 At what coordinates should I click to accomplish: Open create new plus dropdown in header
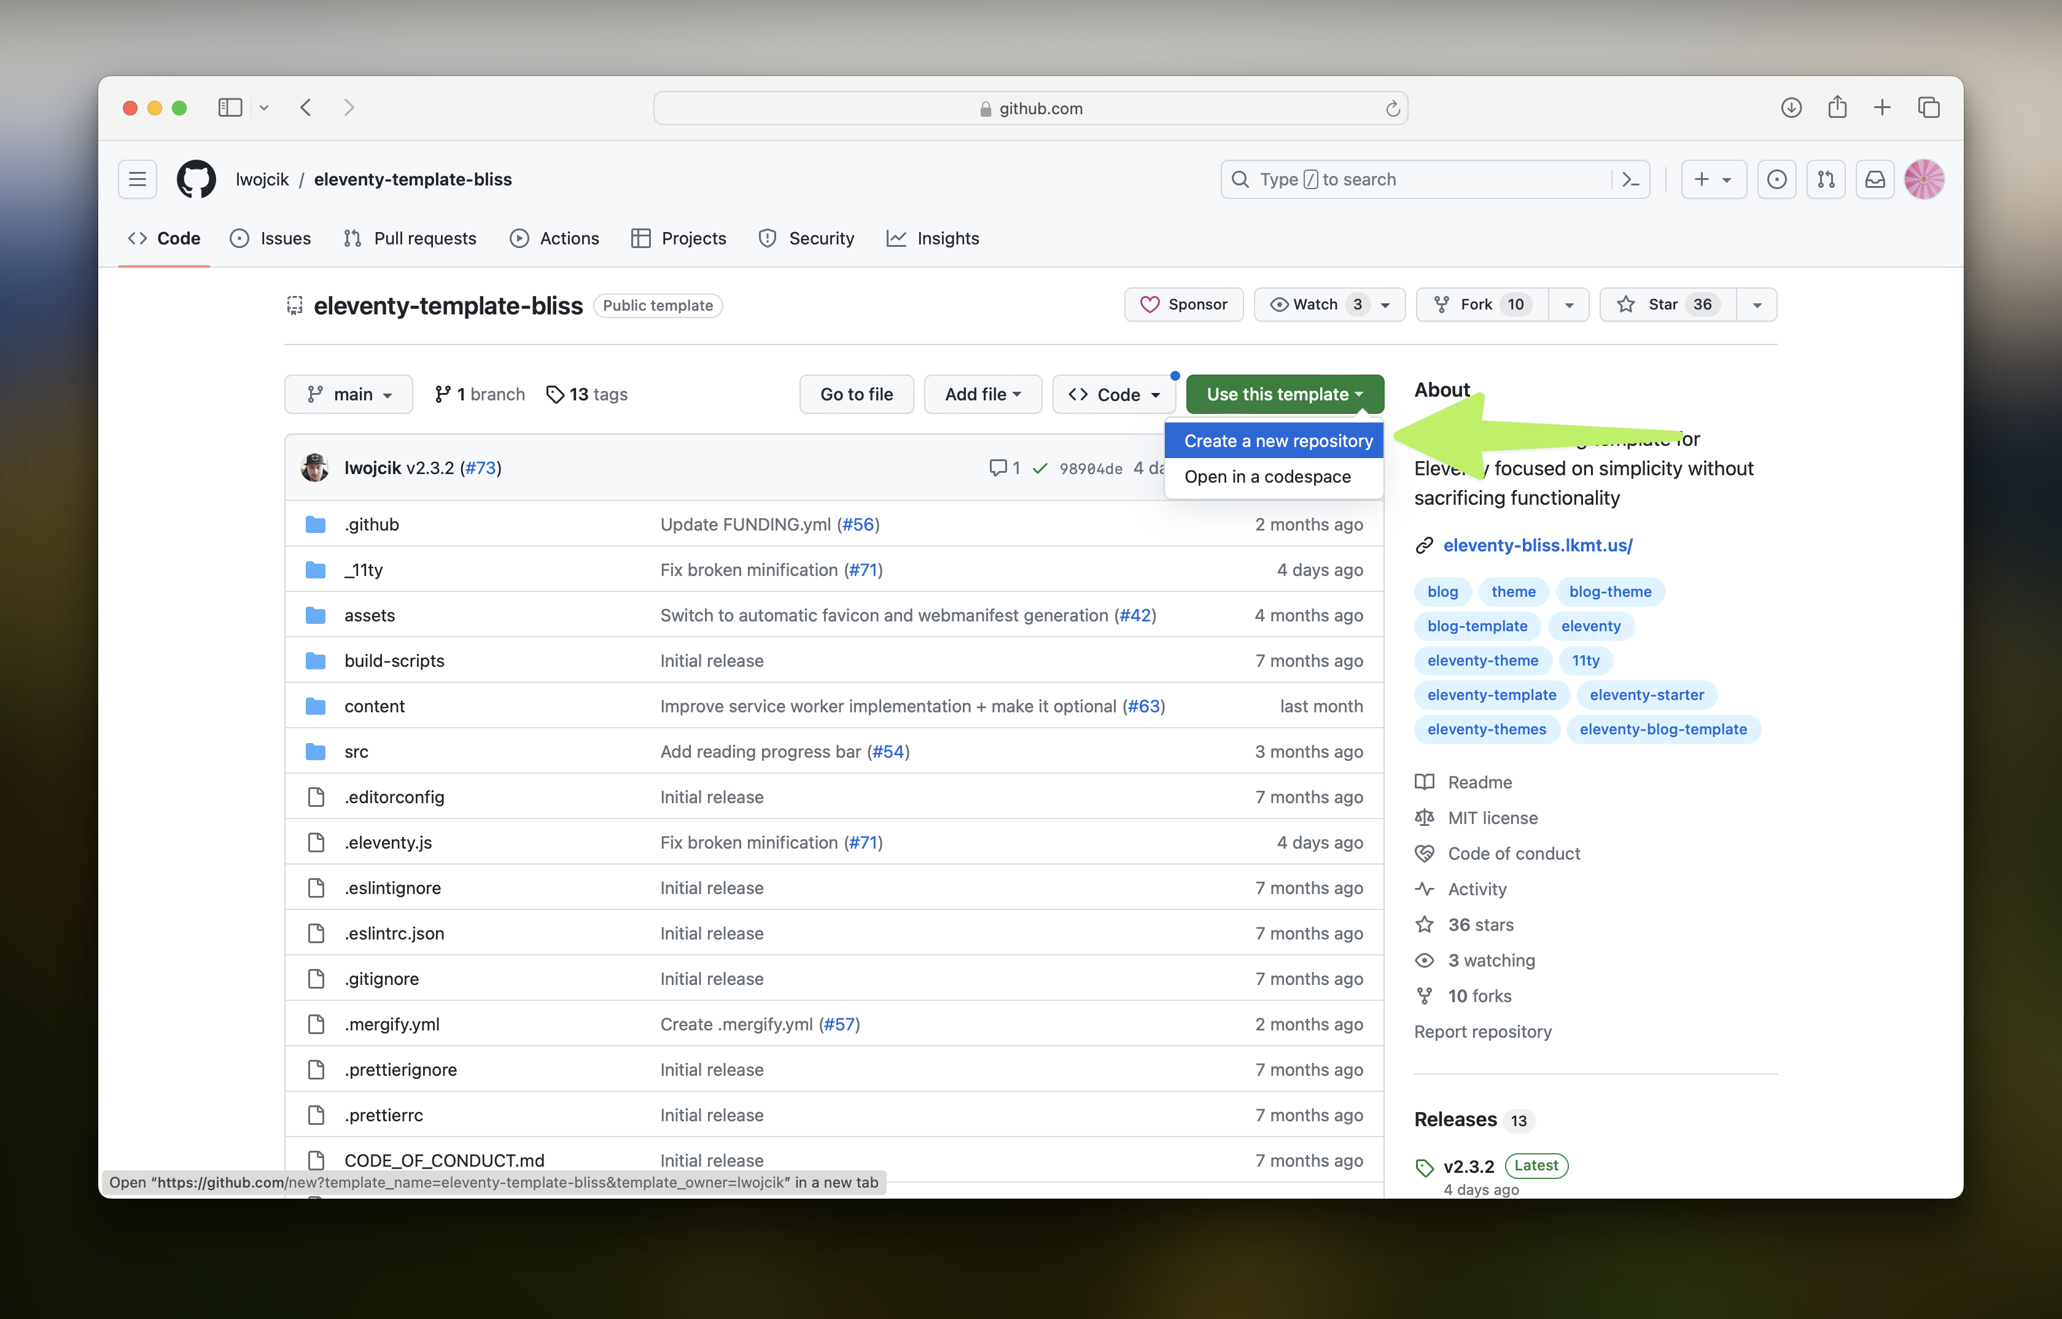[1713, 179]
